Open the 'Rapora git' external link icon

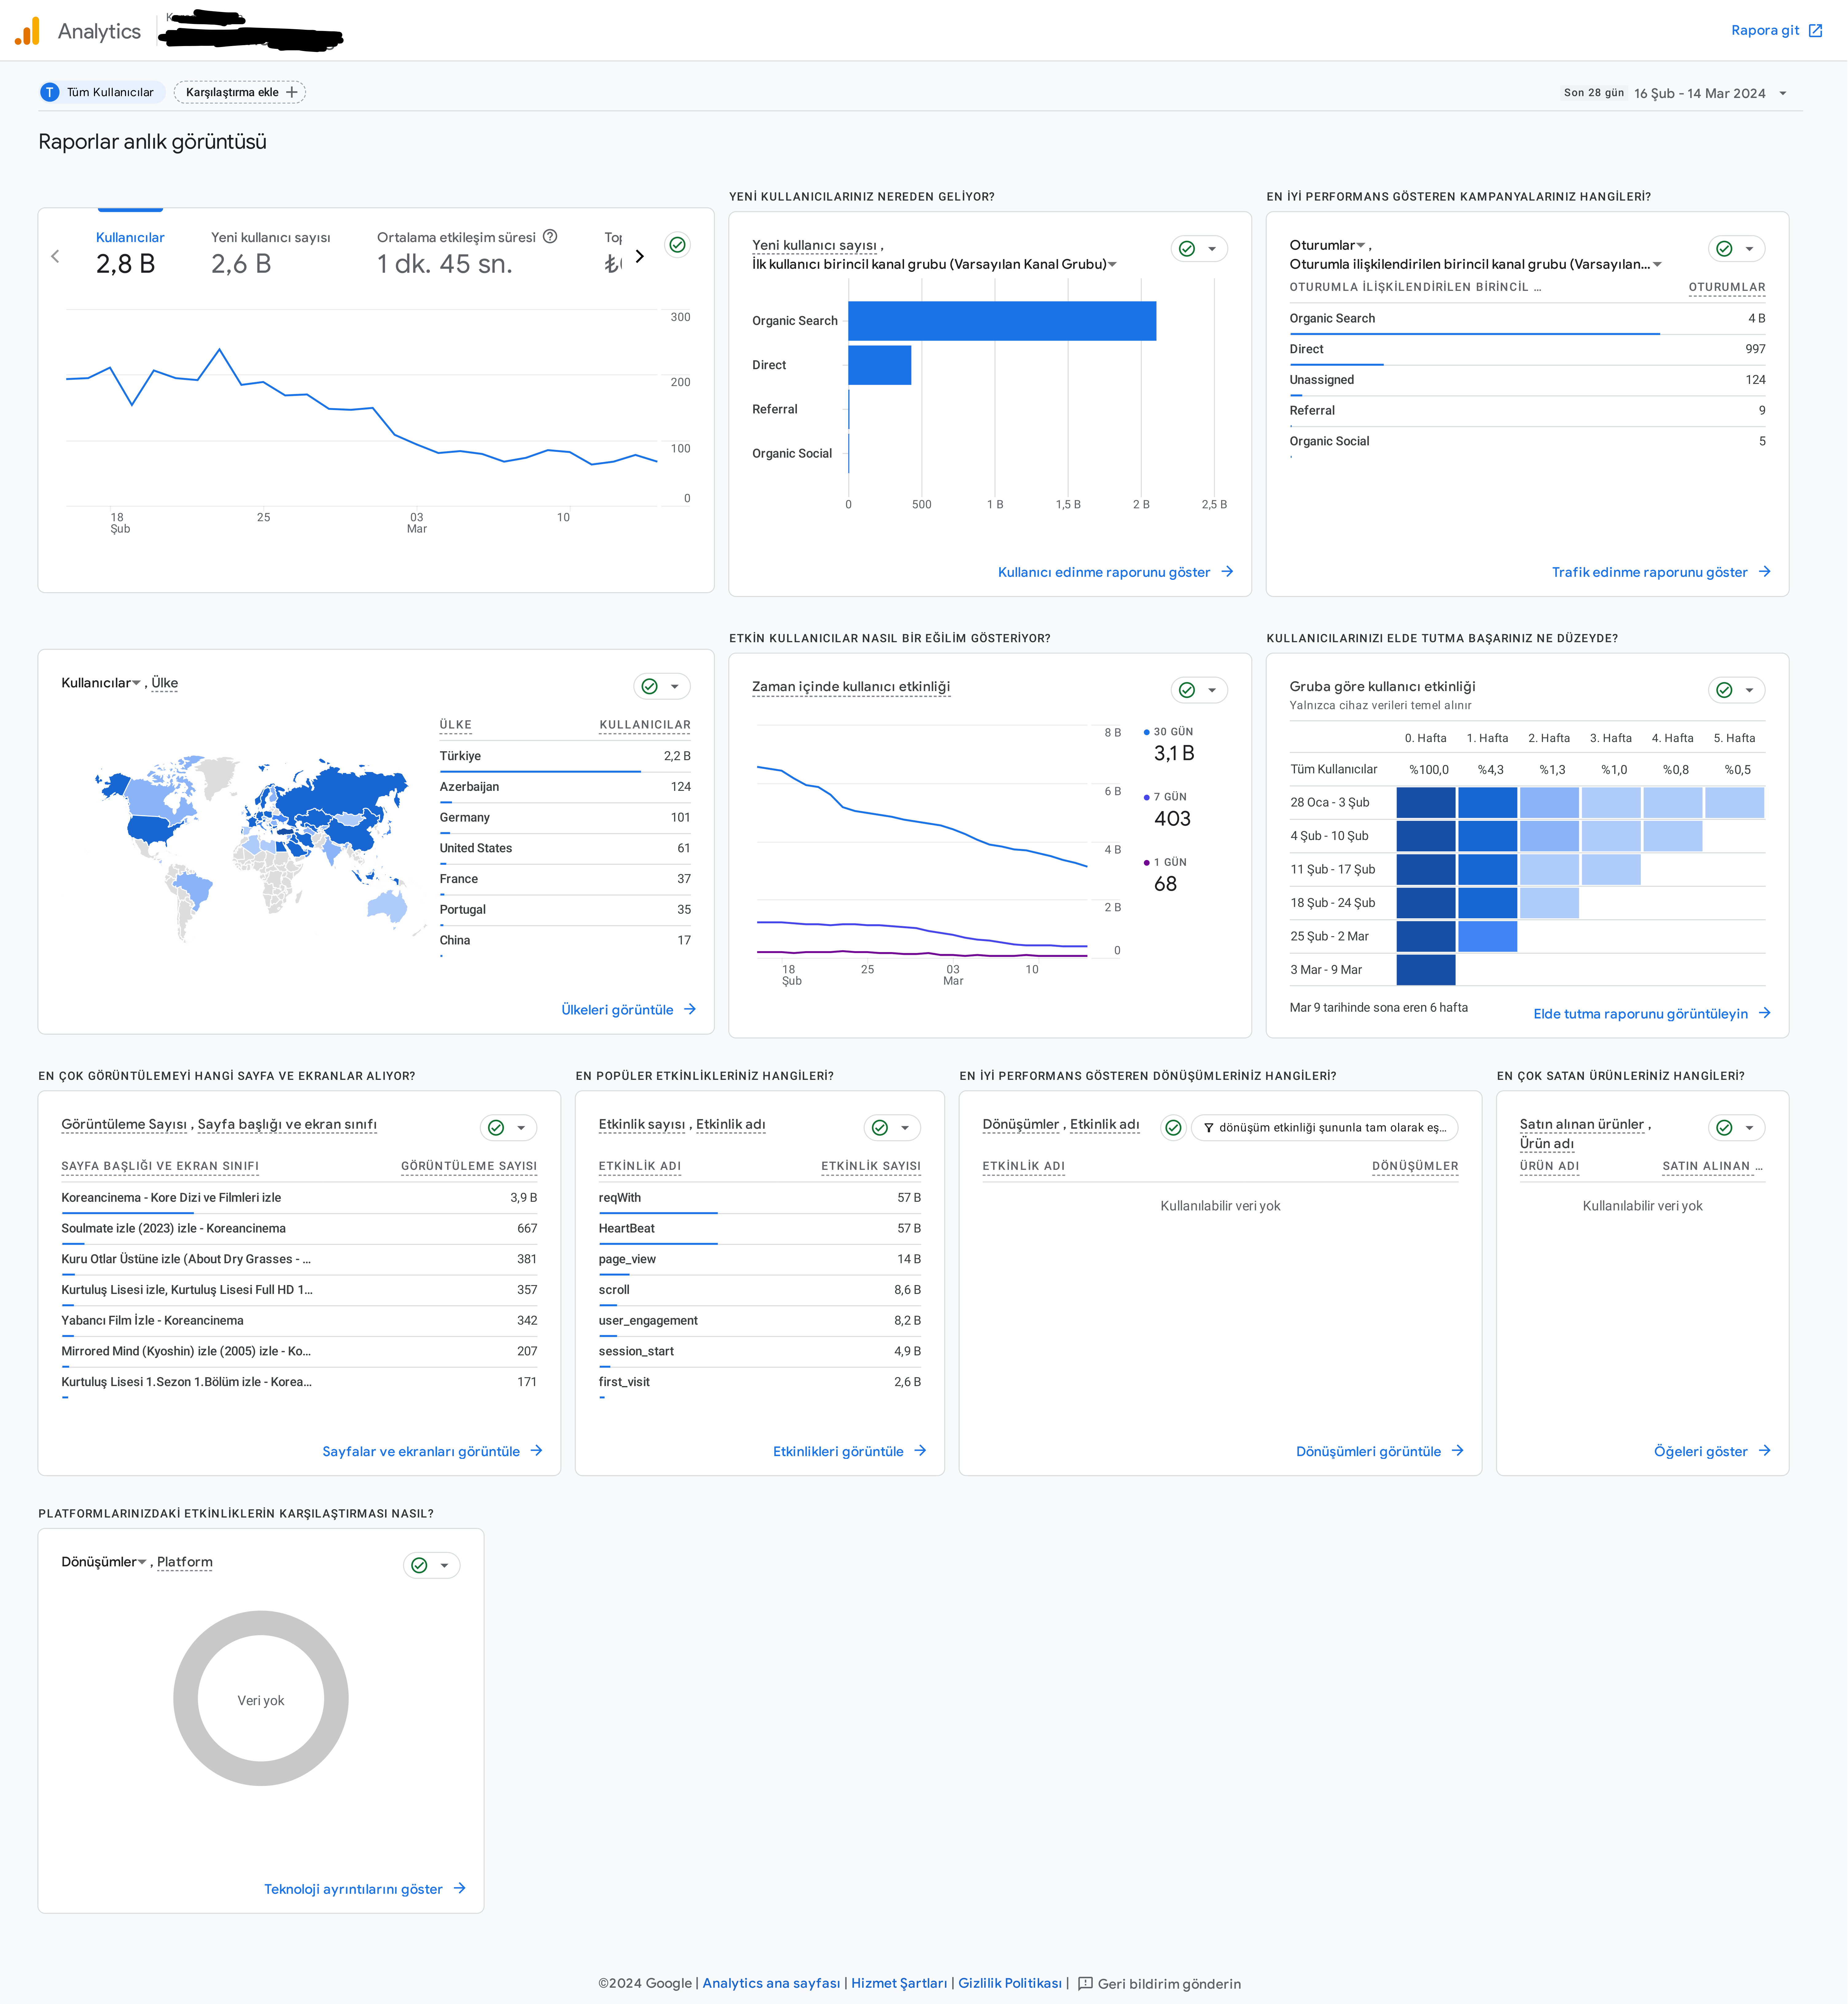pyautogui.click(x=1815, y=31)
